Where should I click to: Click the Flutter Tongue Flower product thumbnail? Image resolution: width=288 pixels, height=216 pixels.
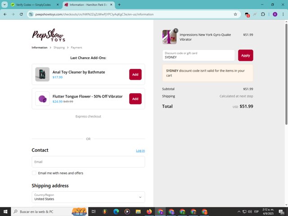click(x=42, y=99)
